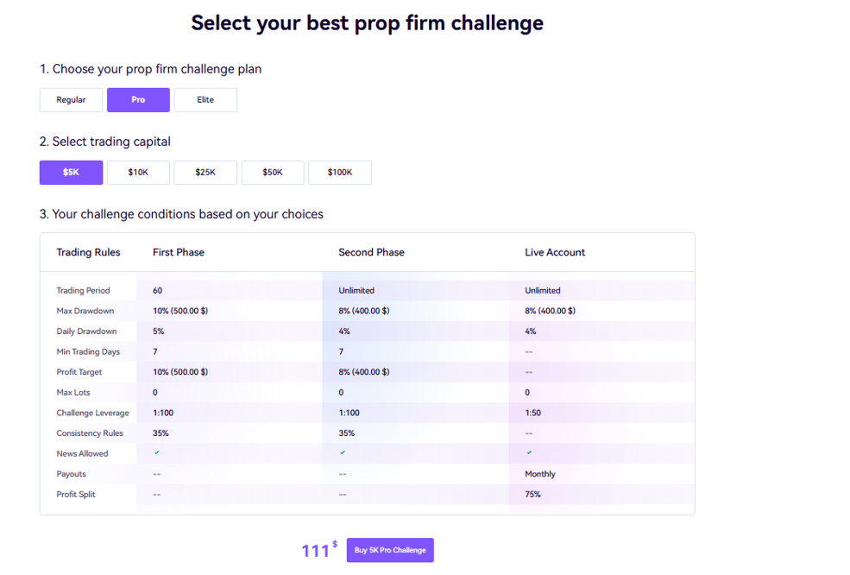Click the First Phase column header

click(179, 252)
